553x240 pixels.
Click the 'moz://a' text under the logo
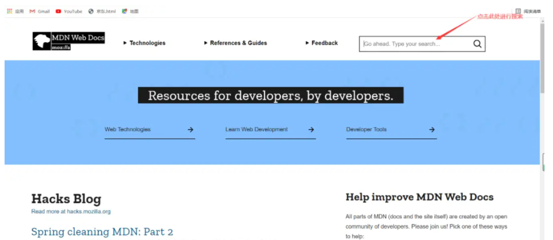click(x=61, y=47)
